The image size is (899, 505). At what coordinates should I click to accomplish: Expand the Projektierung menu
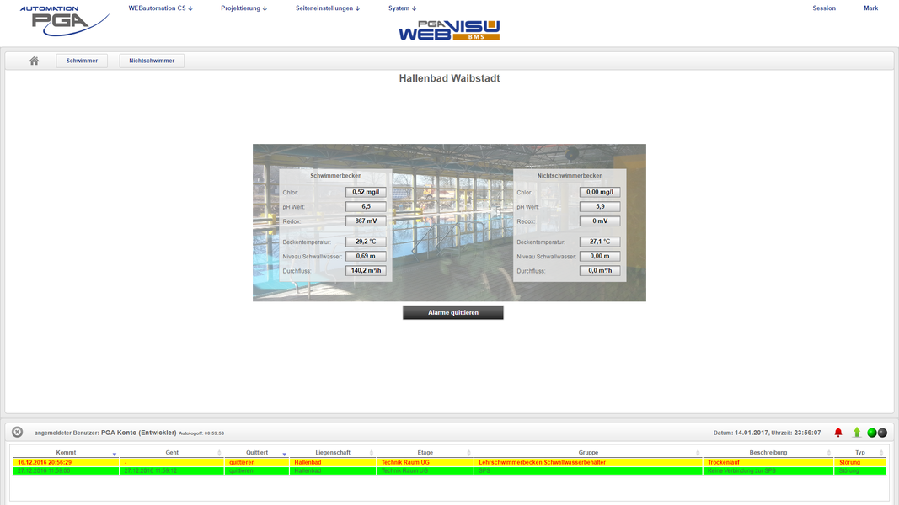(x=243, y=8)
